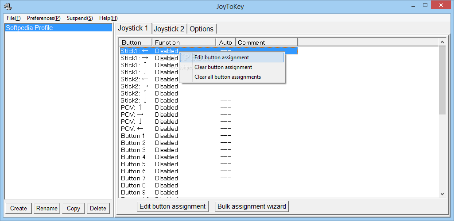Screen dimensions: 454x221
Task: Open the Help menu
Action: (x=108, y=18)
